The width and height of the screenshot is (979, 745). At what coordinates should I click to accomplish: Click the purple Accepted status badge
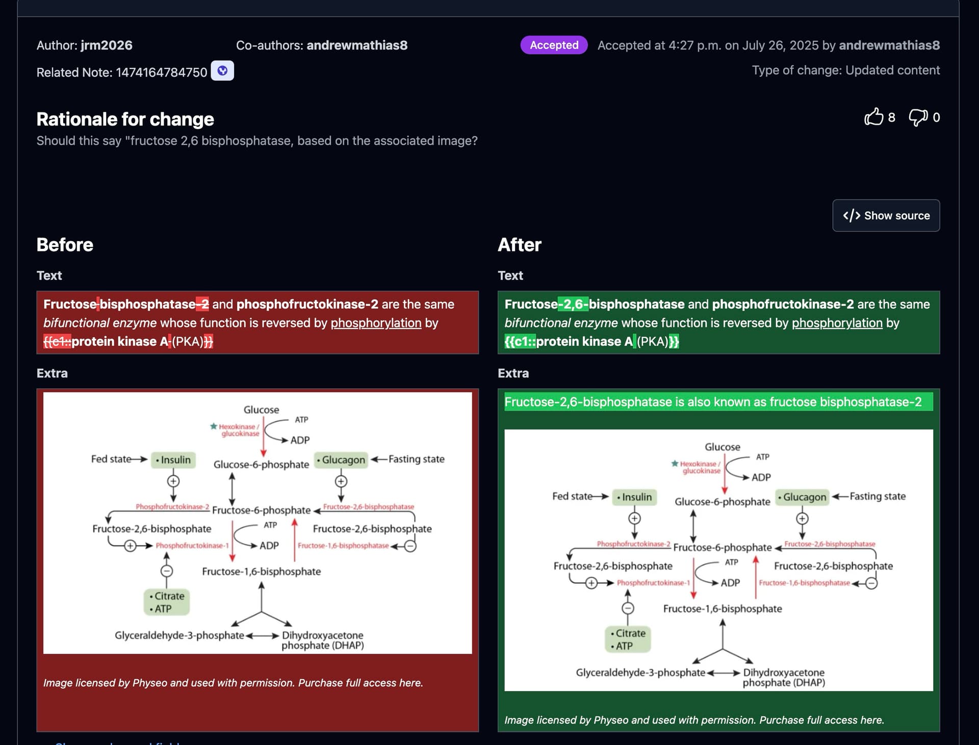pyautogui.click(x=554, y=45)
